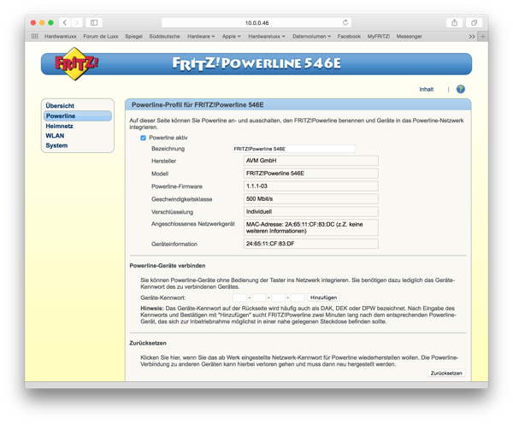
Task: Focus fourth Geräte-Kennwort field
Action: pos(298,297)
